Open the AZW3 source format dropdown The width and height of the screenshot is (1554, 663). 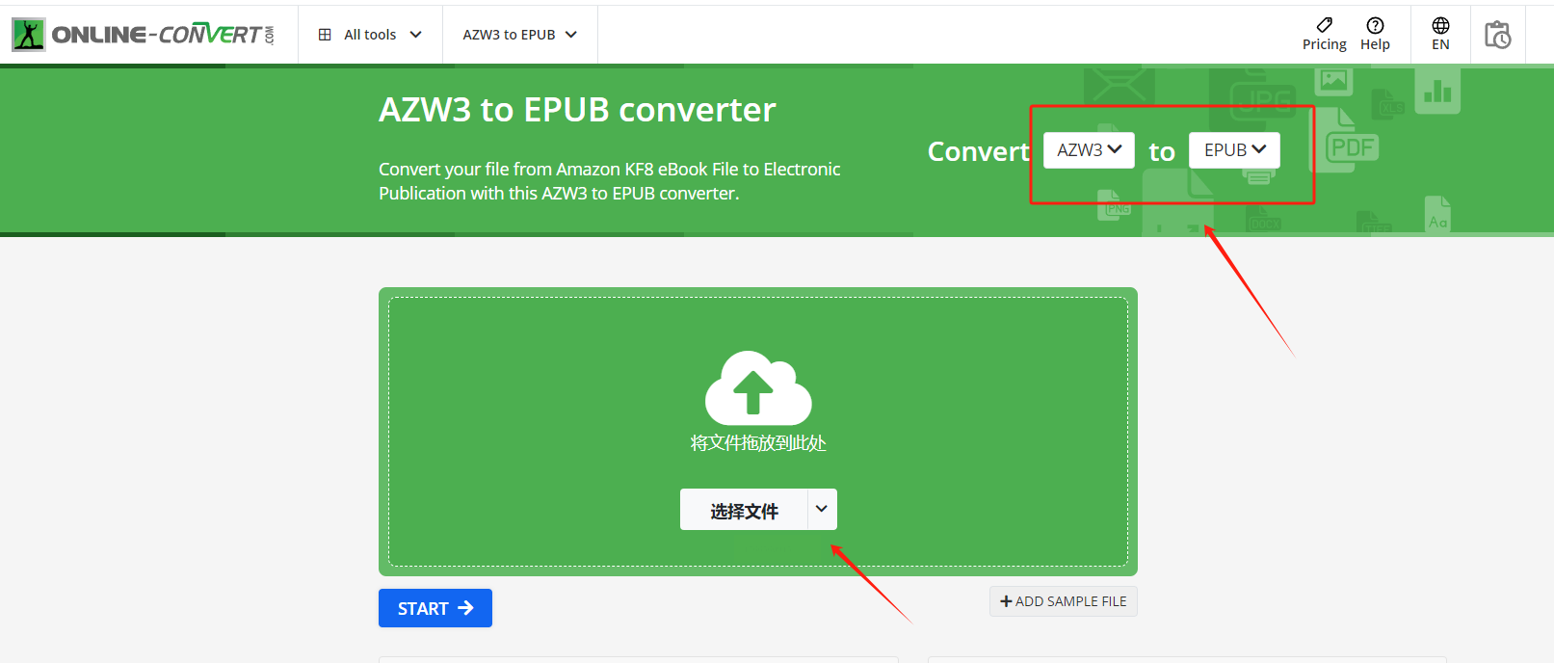click(1089, 150)
